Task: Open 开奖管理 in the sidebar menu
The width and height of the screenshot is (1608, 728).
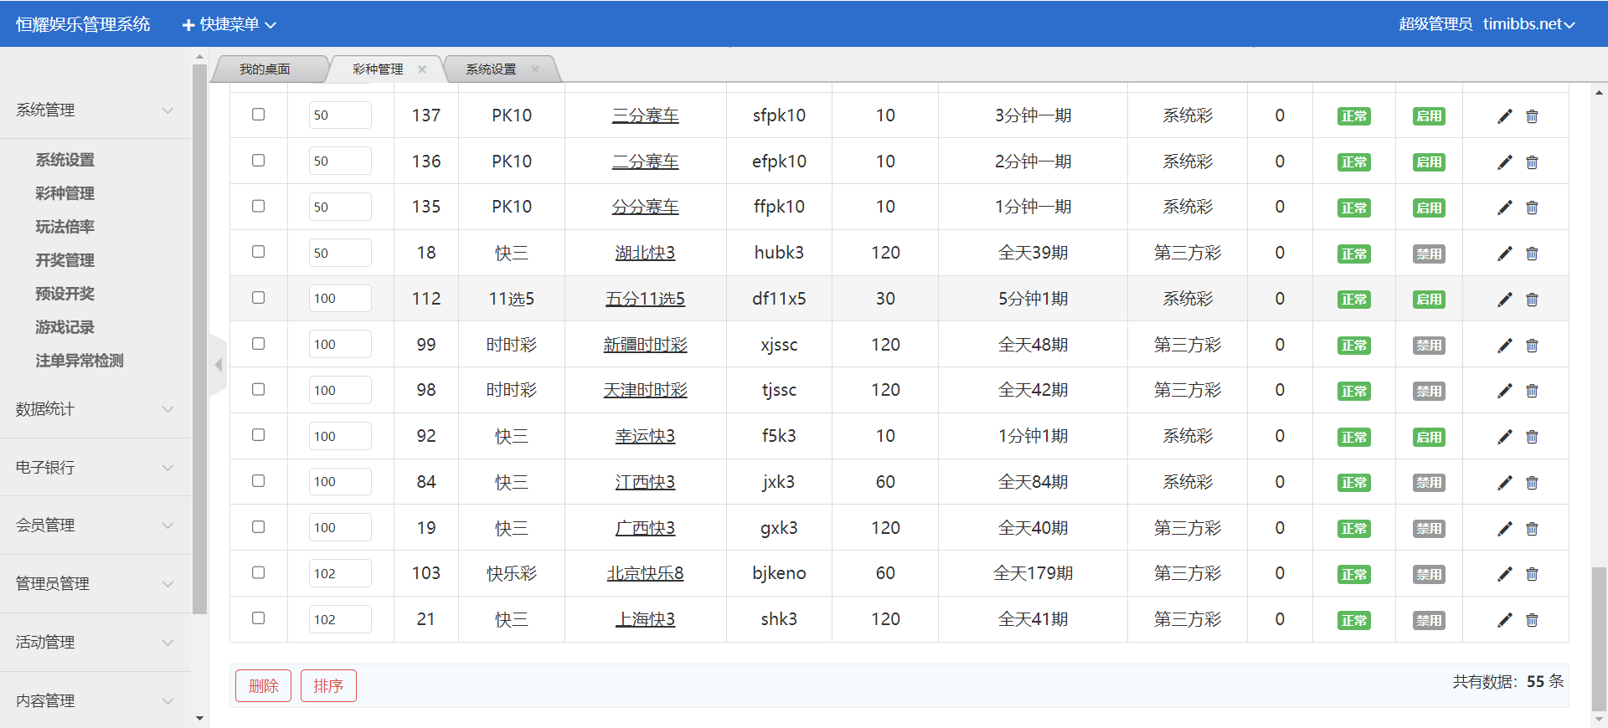Action: pyautogui.click(x=65, y=260)
